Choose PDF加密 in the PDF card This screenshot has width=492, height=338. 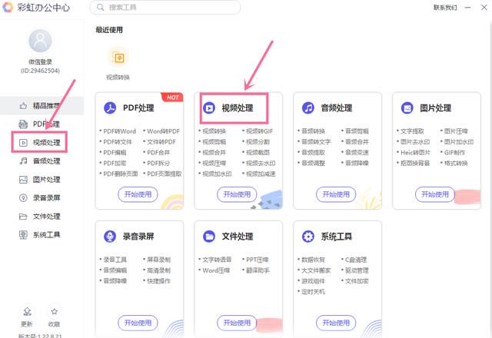(115, 163)
